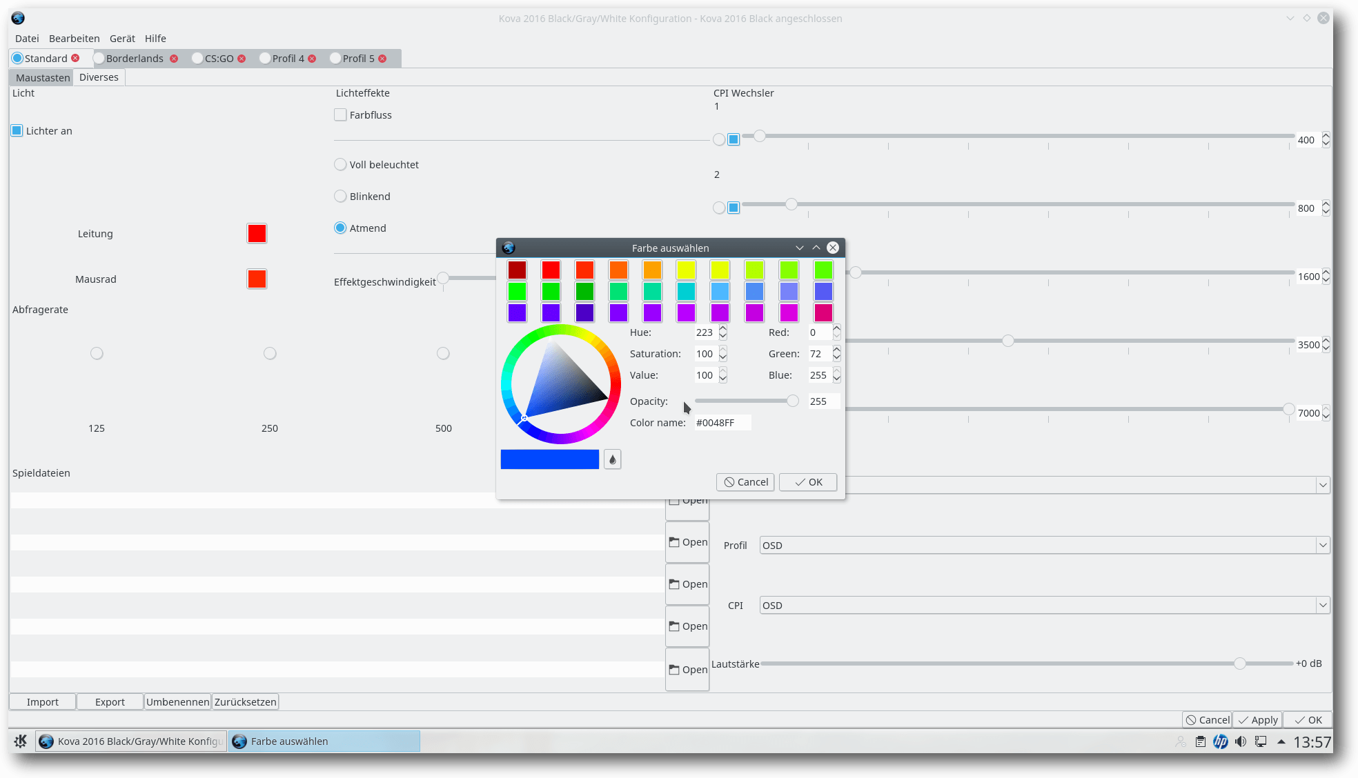Click the Leitung red color button
Screen dimensions: 1358x778
click(257, 233)
